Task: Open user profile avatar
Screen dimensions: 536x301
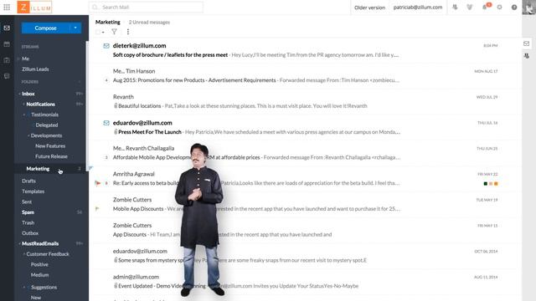Action: coord(528,8)
